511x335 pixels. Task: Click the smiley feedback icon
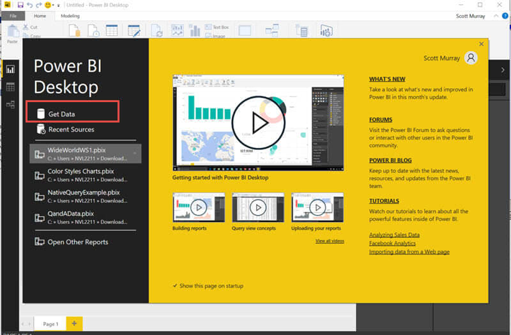(48, 5)
